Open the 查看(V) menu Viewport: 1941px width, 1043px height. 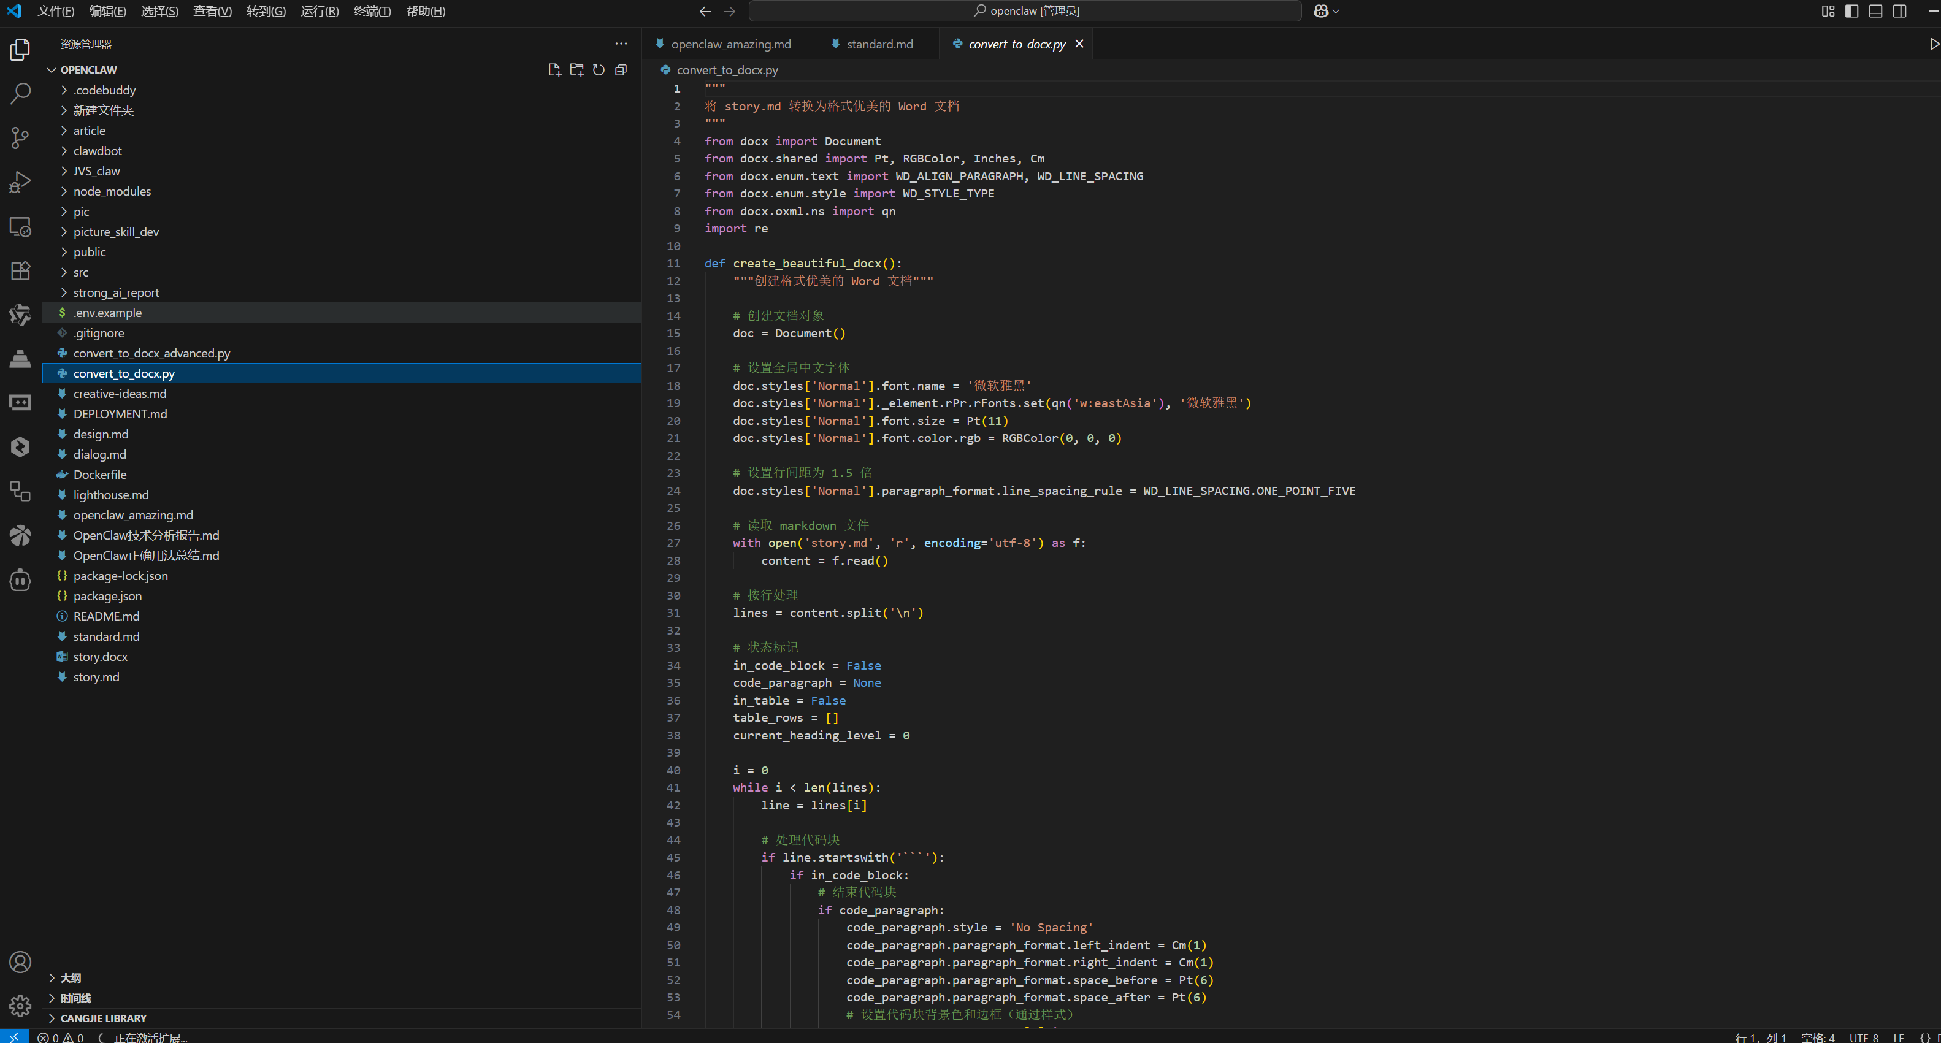[x=212, y=11]
